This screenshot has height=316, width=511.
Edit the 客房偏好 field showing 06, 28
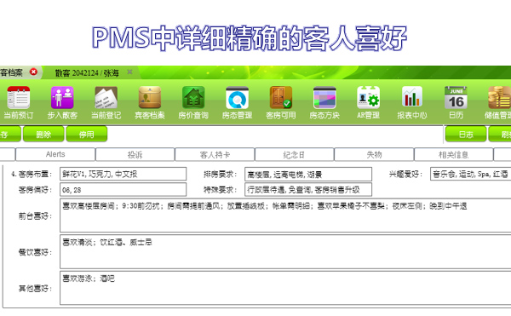pos(123,190)
